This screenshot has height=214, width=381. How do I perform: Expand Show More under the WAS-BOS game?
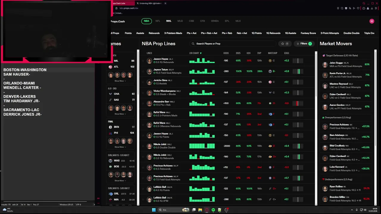click(x=120, y=180)
